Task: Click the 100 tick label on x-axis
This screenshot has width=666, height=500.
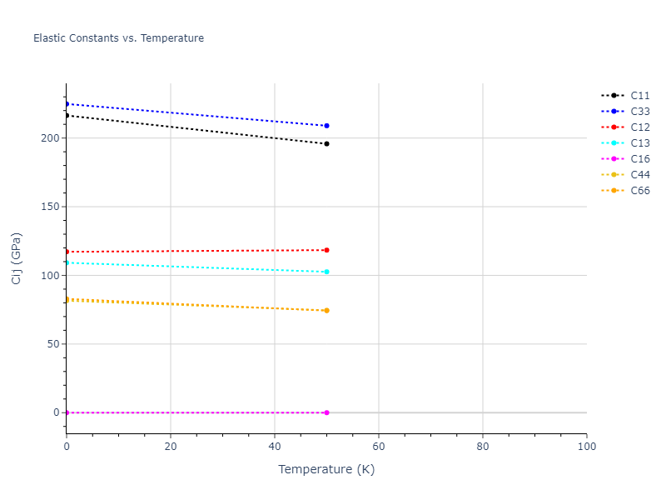Action: (x=586, y=447)
